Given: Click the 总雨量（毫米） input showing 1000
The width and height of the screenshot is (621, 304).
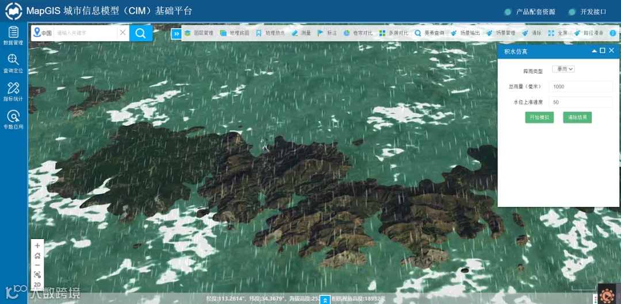Looking at the screenshot, I should click(581, 87).
